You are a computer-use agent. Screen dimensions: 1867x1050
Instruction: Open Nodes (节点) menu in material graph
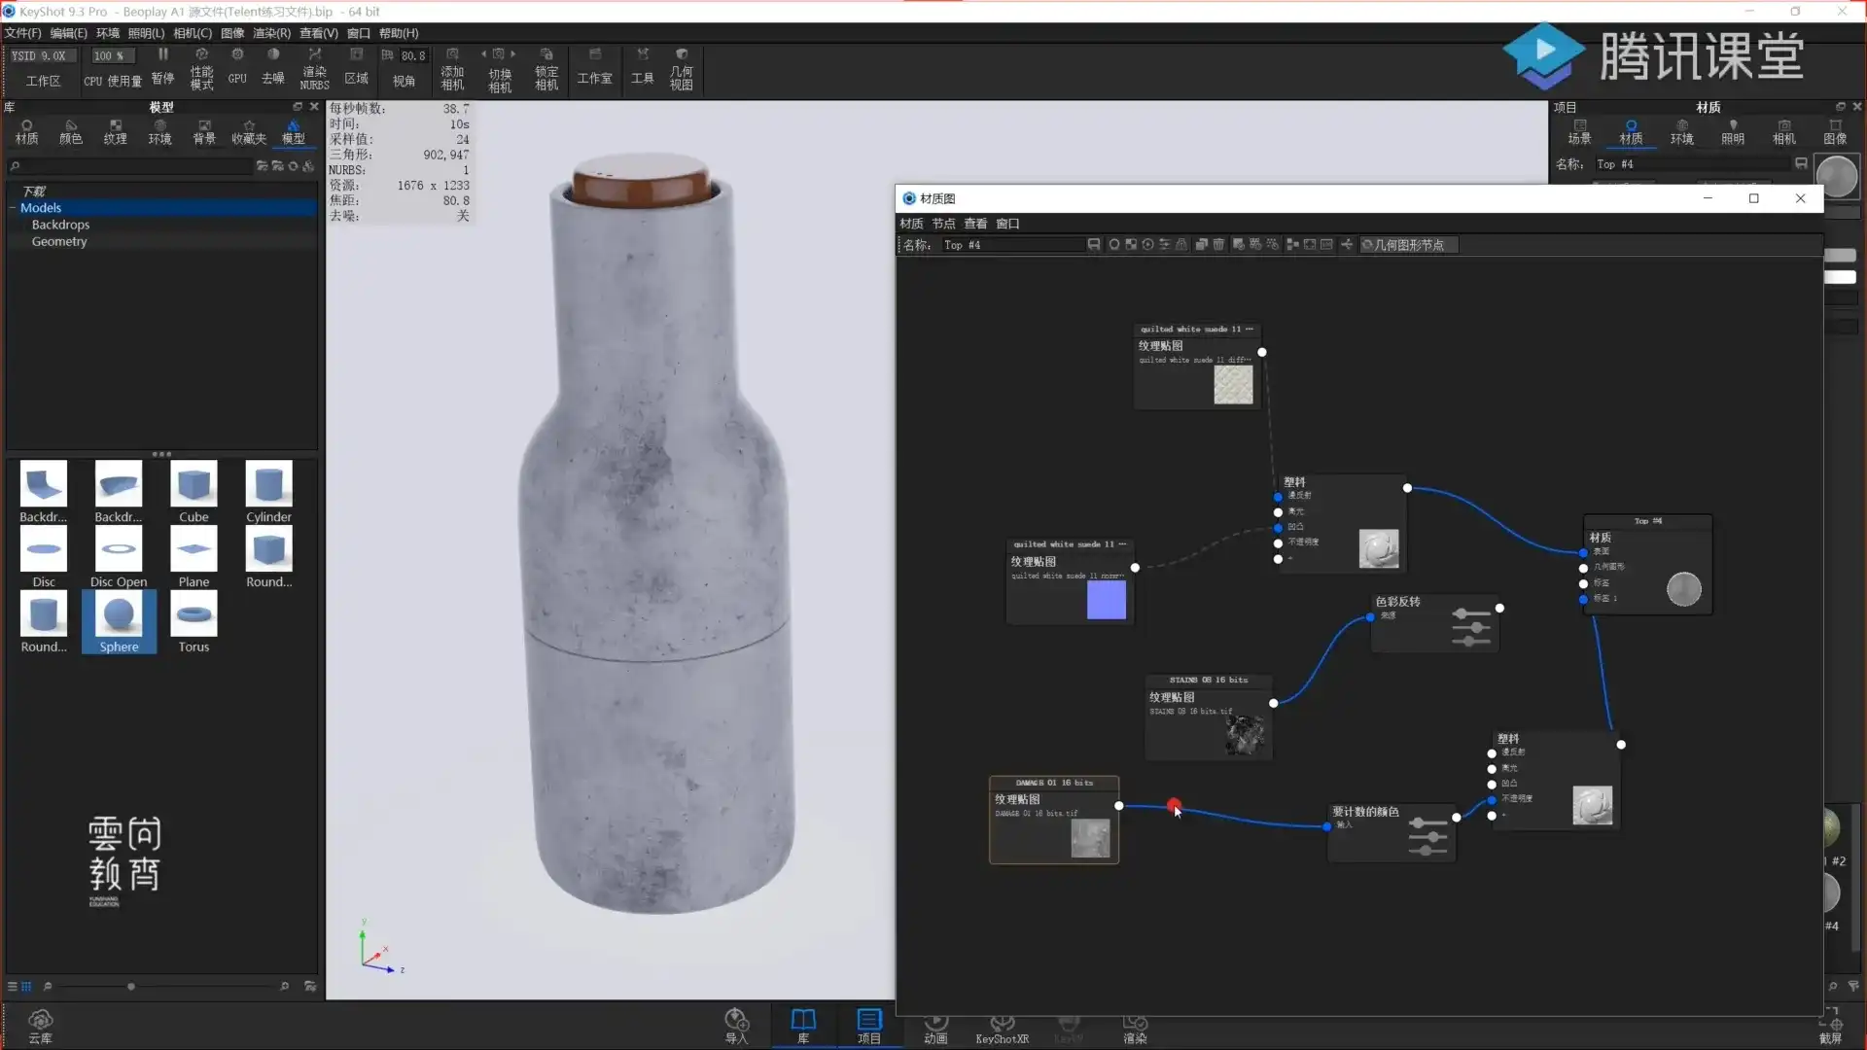click(x=943, y=224)
